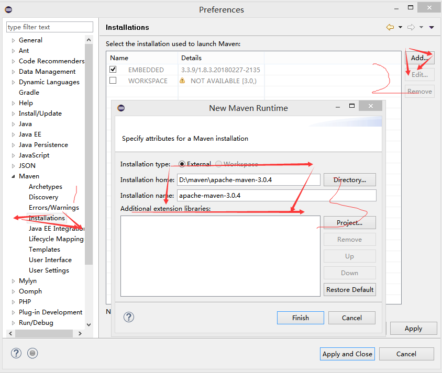This screenshot has width=442, height=373.
Task: Click the 3.3.9/1.8.3.20180227-2135 details cell
Action: point(220,70)
